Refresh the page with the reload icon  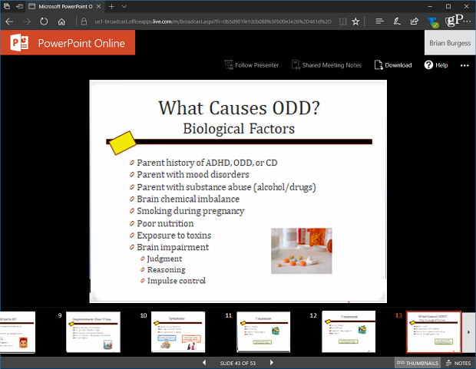tap(44, 21)
